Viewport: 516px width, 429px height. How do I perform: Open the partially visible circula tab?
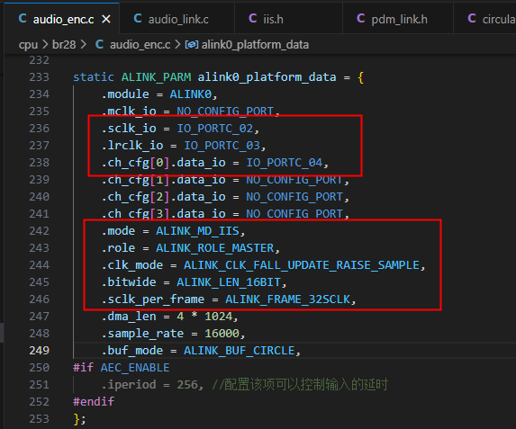tap(485, 18)
